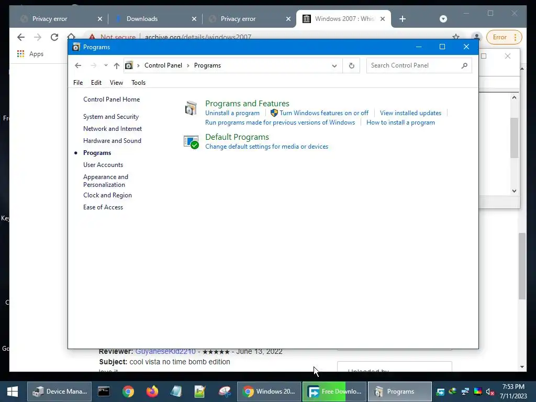Click How to install a program

400,122
